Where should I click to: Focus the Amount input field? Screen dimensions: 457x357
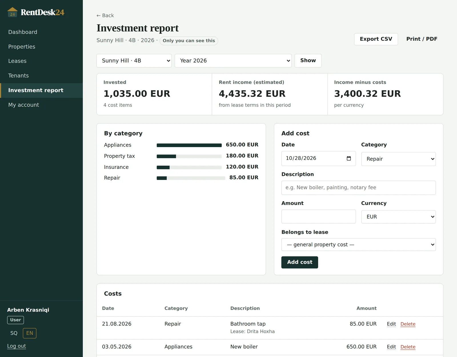coord(318,216)
